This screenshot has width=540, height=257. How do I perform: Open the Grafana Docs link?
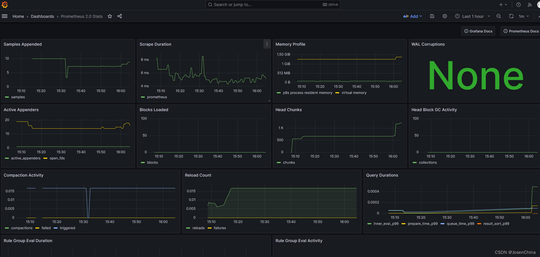[x=478, y=31]
